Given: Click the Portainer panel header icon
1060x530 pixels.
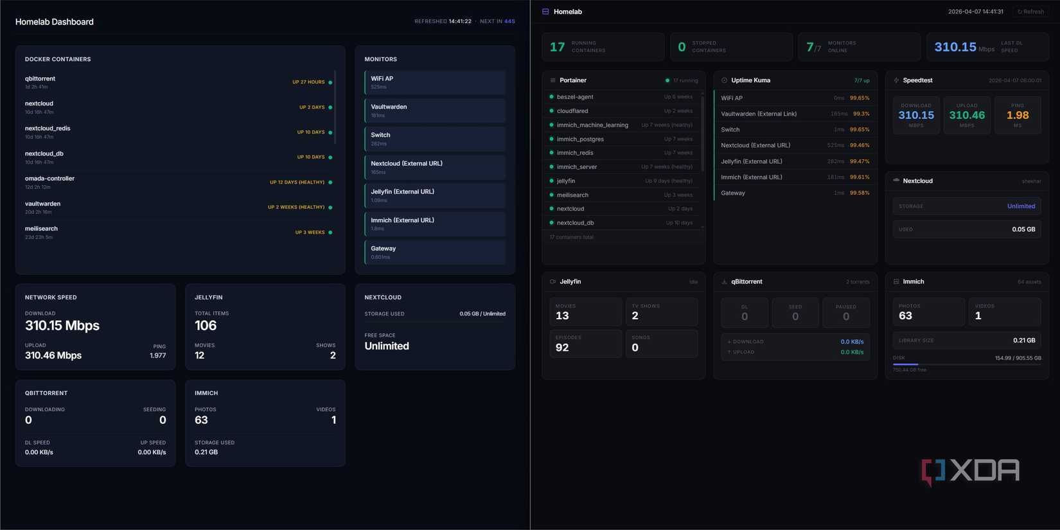Looking at the screenshot, I should [x=552, y=80].
